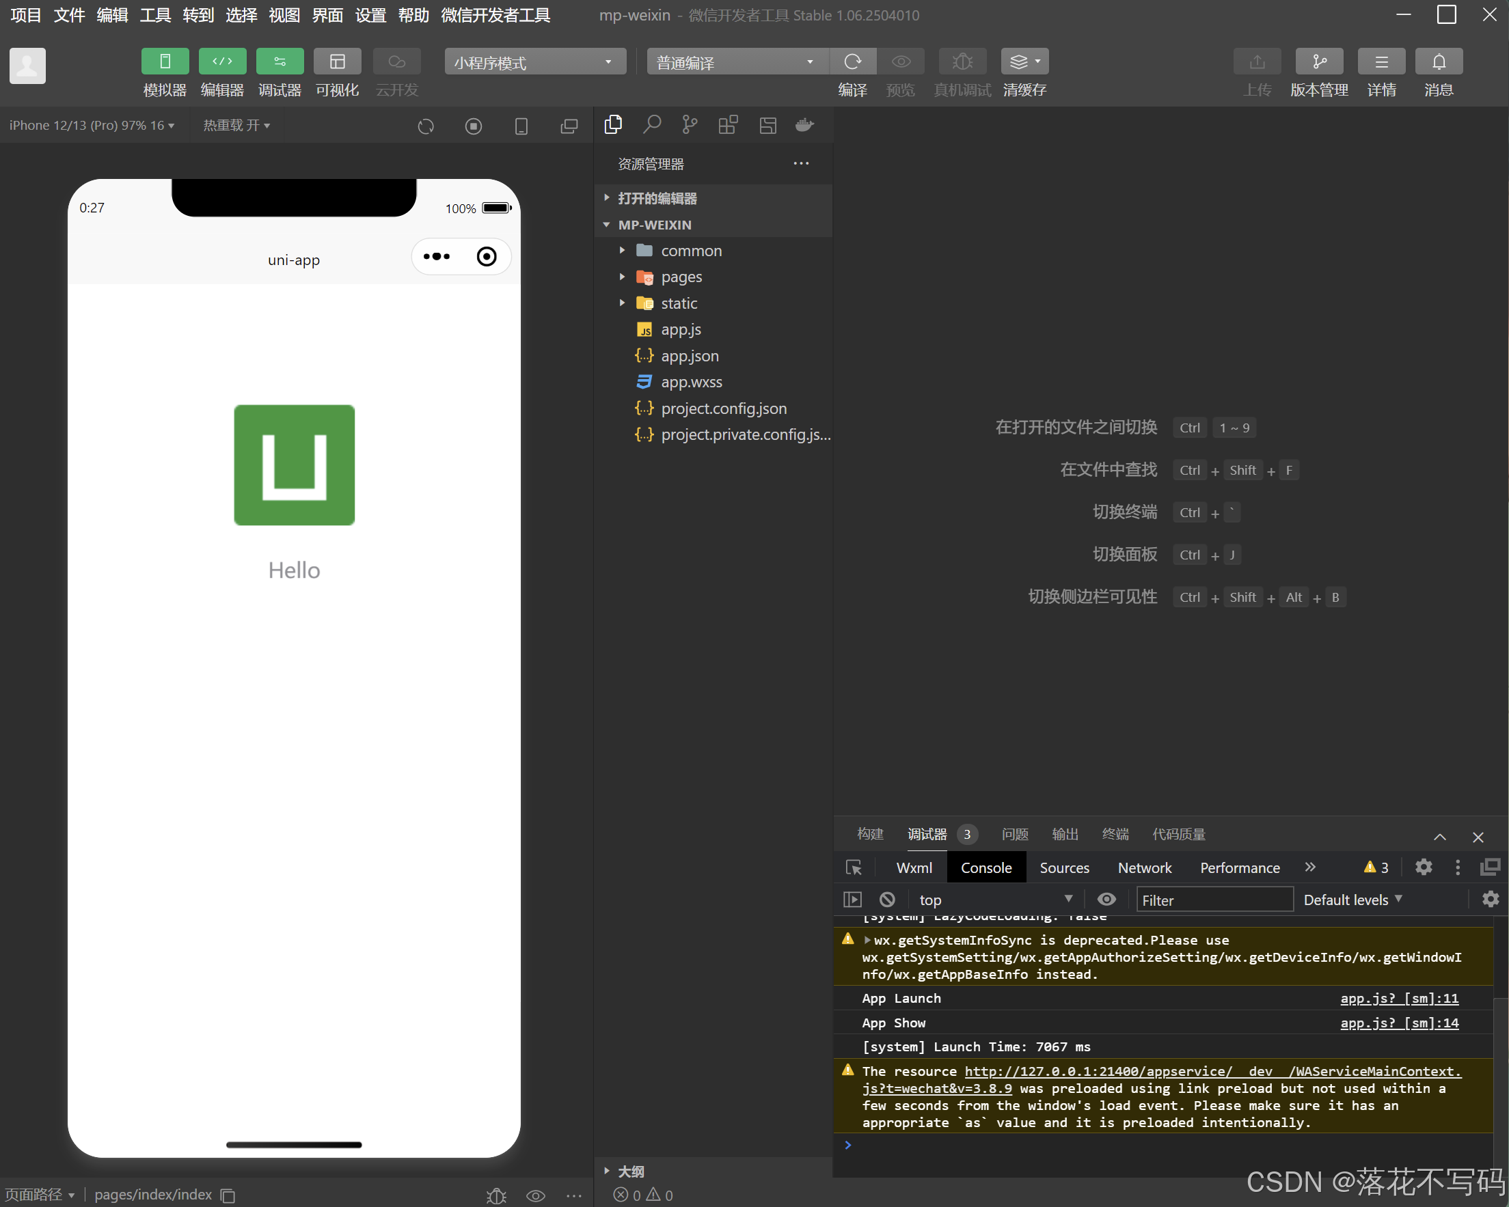The width and height of the screenshot is (1509, 1207).
Task: Click the simulator capsule menu dots
Action: 437,257
